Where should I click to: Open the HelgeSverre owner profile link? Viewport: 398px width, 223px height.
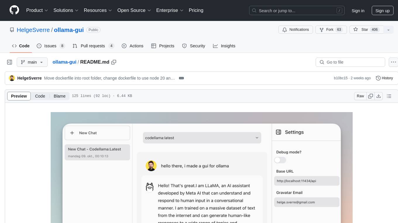pos(33,30)
